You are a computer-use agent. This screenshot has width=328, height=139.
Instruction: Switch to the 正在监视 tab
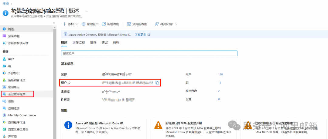(79, 43)
